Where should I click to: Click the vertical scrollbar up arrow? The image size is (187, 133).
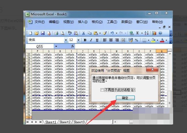(170, 54)
